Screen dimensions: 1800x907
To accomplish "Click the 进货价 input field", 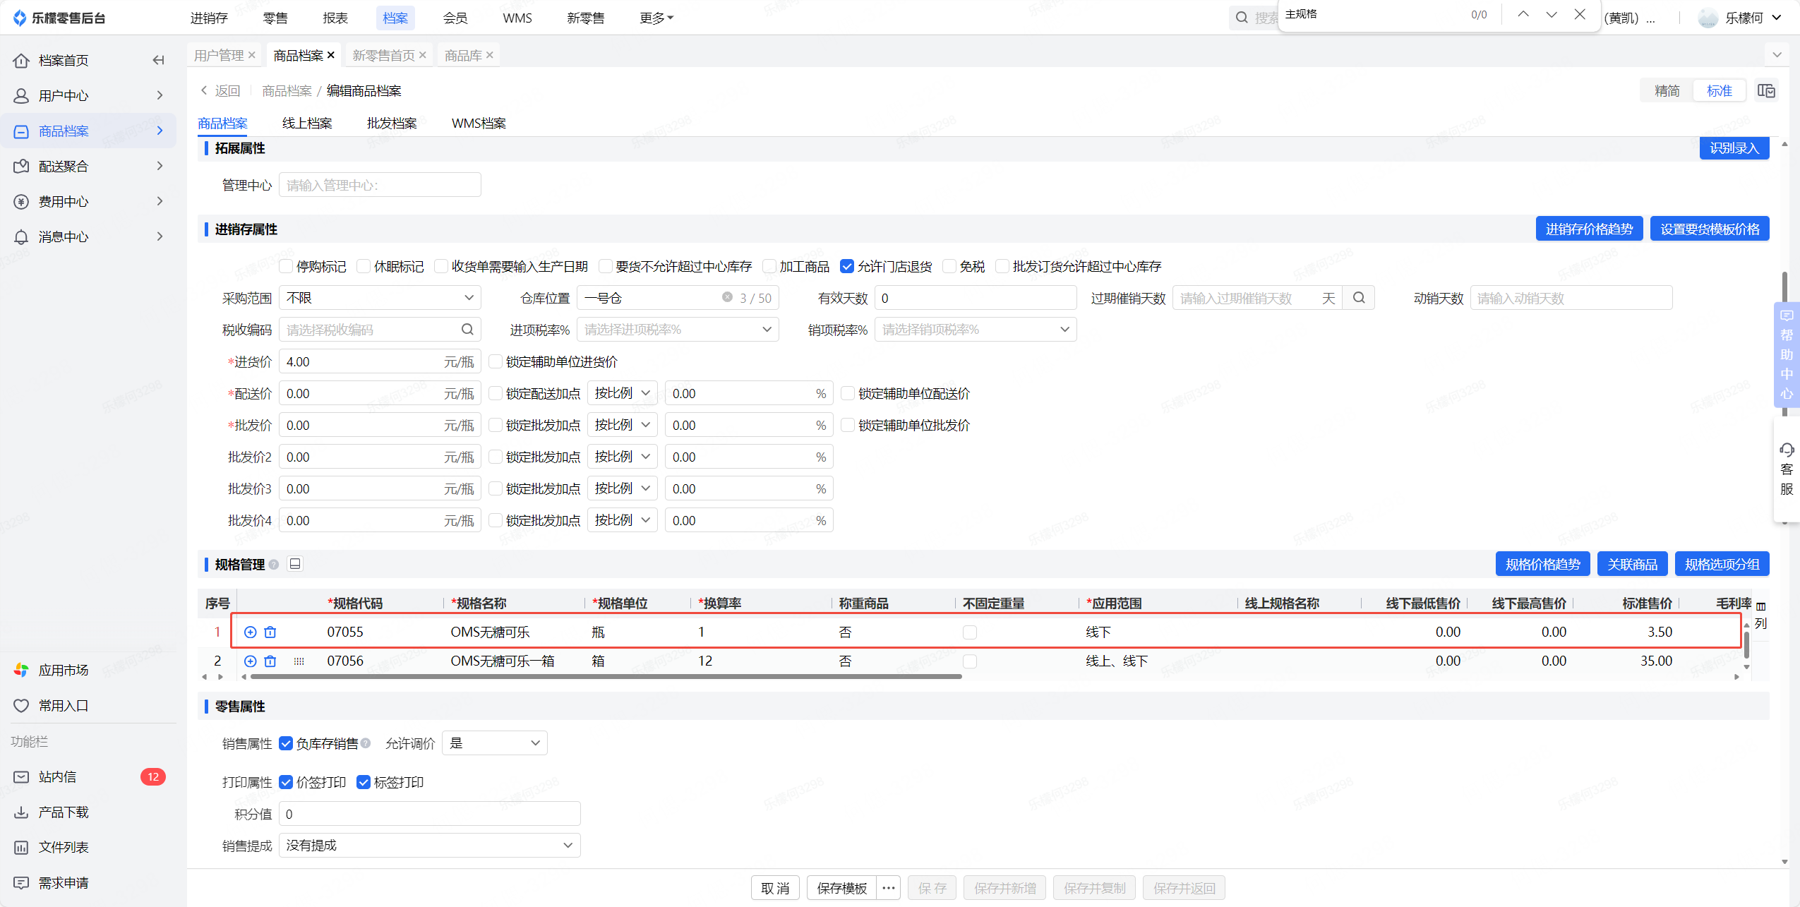I will (360, 361).
